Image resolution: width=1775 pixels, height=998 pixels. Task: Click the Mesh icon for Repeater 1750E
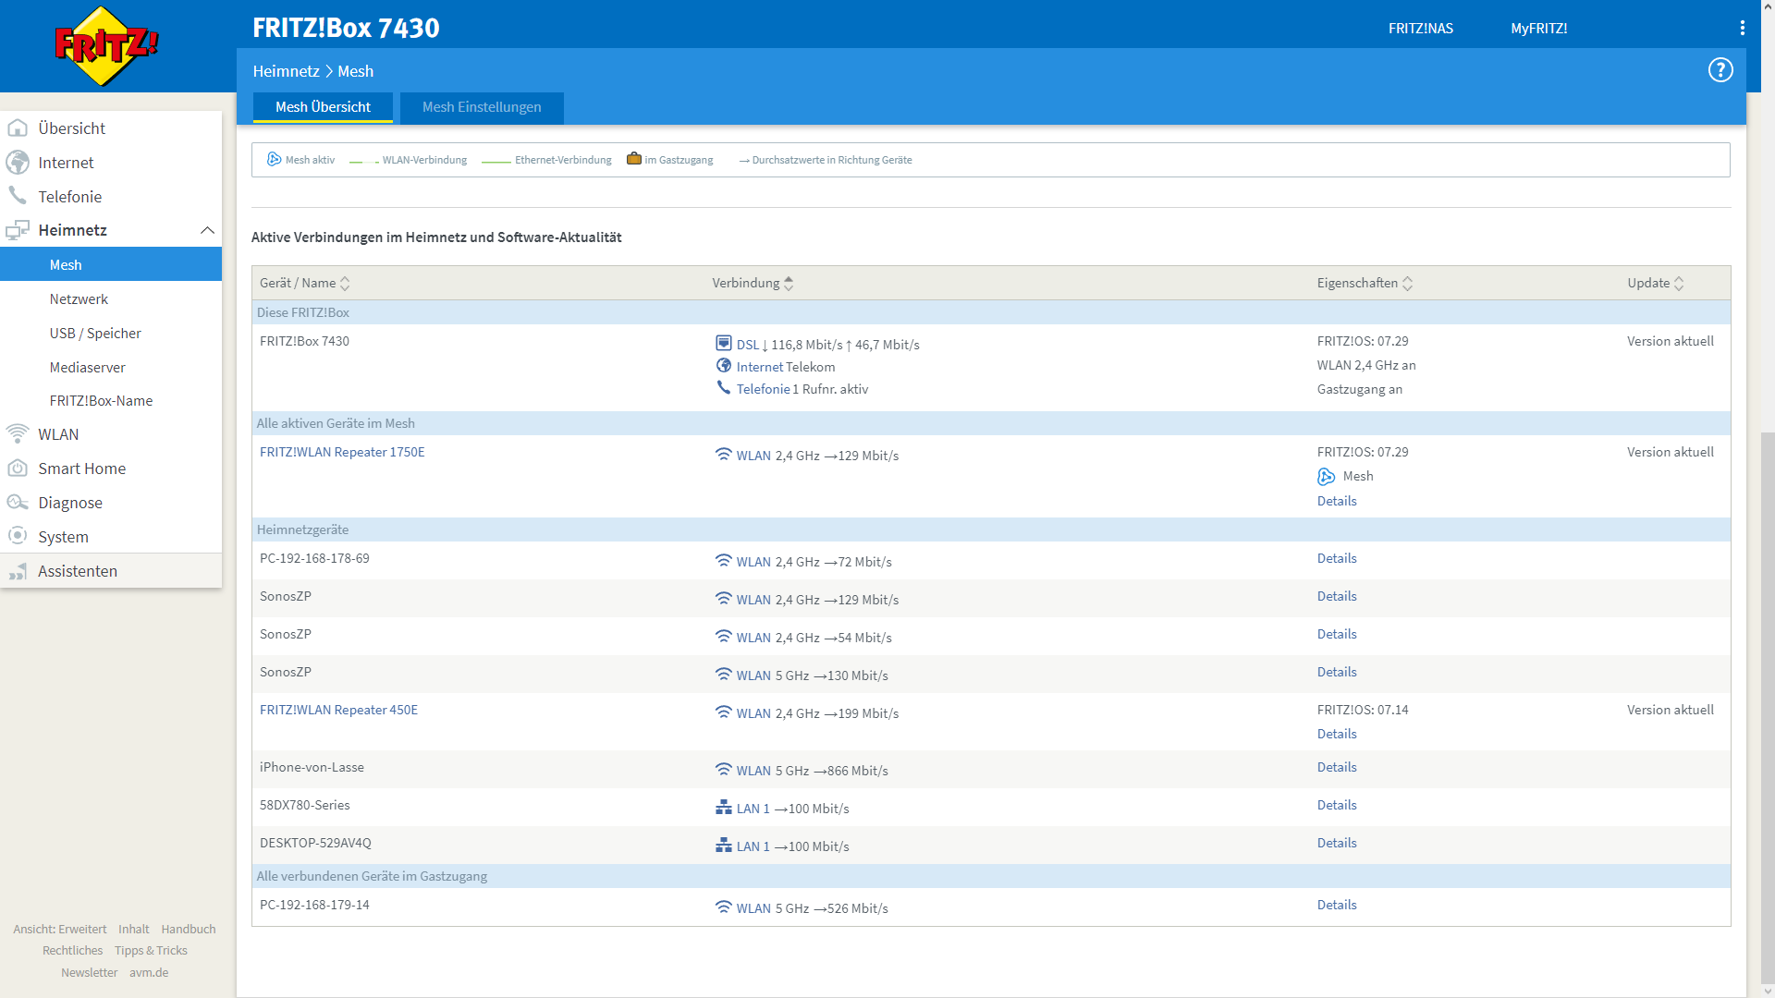click(x=1326, y=477)
